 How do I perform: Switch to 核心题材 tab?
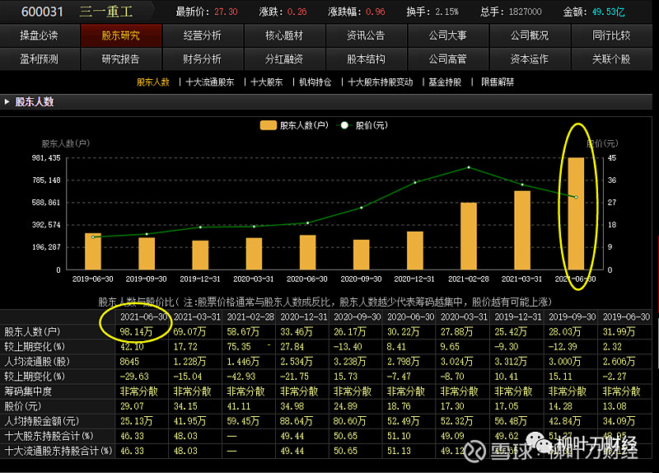pos(284,35)
